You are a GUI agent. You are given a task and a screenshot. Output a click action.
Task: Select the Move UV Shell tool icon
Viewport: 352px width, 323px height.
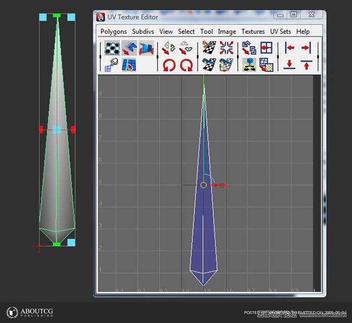[129, 49]
